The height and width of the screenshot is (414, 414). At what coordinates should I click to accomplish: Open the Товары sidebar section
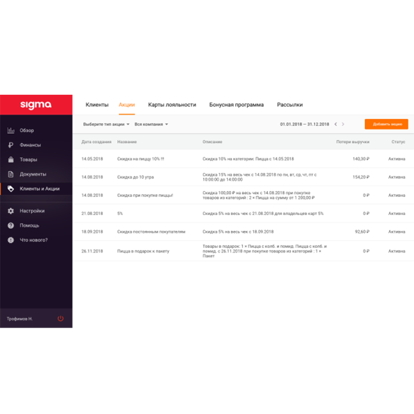[x=36, y=159]
